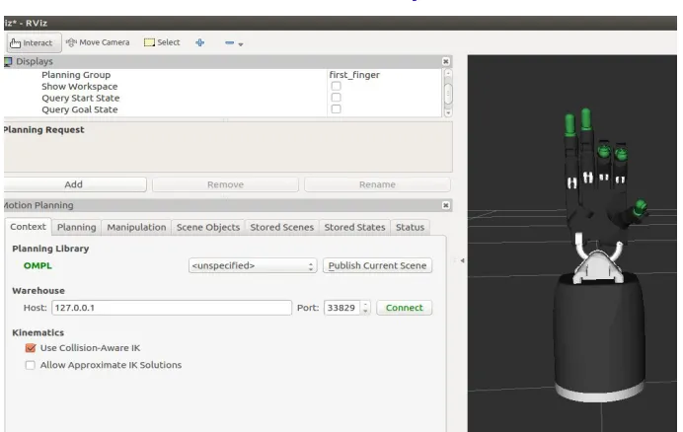
Task: Activate the Move Camera tool
Action: 98,42
